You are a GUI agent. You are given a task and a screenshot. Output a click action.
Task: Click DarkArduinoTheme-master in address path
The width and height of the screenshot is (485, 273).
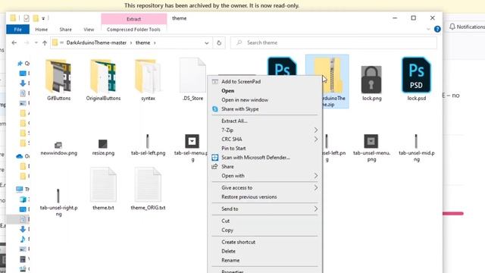[x=96, y=42]
